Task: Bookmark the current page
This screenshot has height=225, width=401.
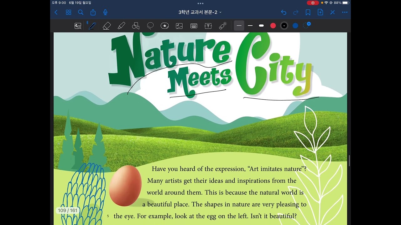Action: point(308,12)
